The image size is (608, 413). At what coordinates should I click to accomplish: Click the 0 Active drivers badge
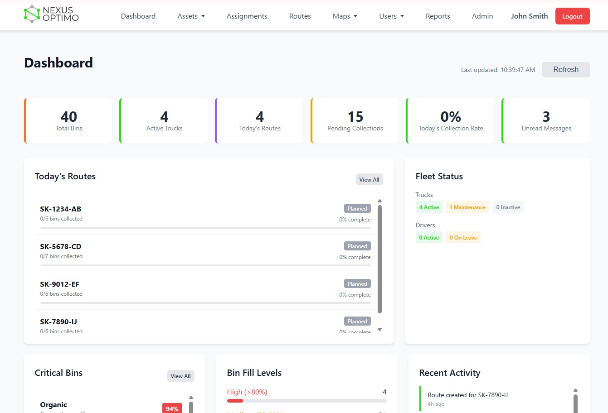[429, 238]
